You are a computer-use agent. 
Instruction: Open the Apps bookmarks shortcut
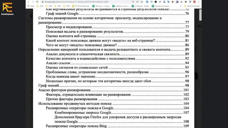pyautogui.click(x=31, y=6)
